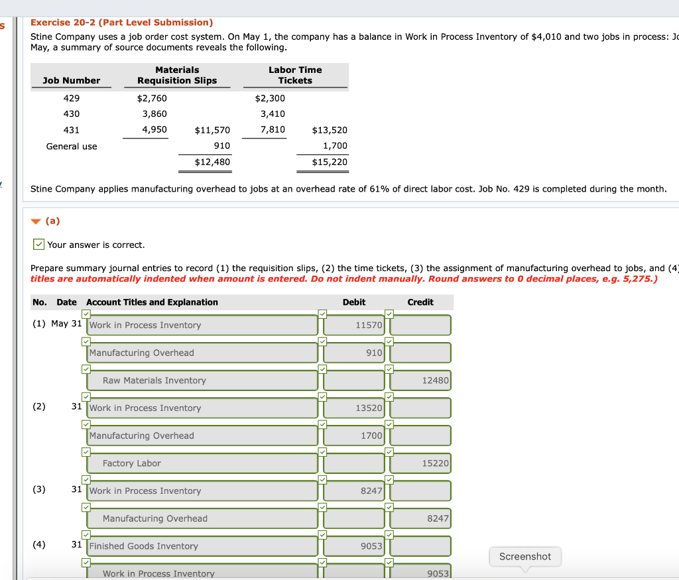Click the Manufacturing Overhead account field in entry (3)
Viewport: 679px width, 580px height.
[202, 518]
